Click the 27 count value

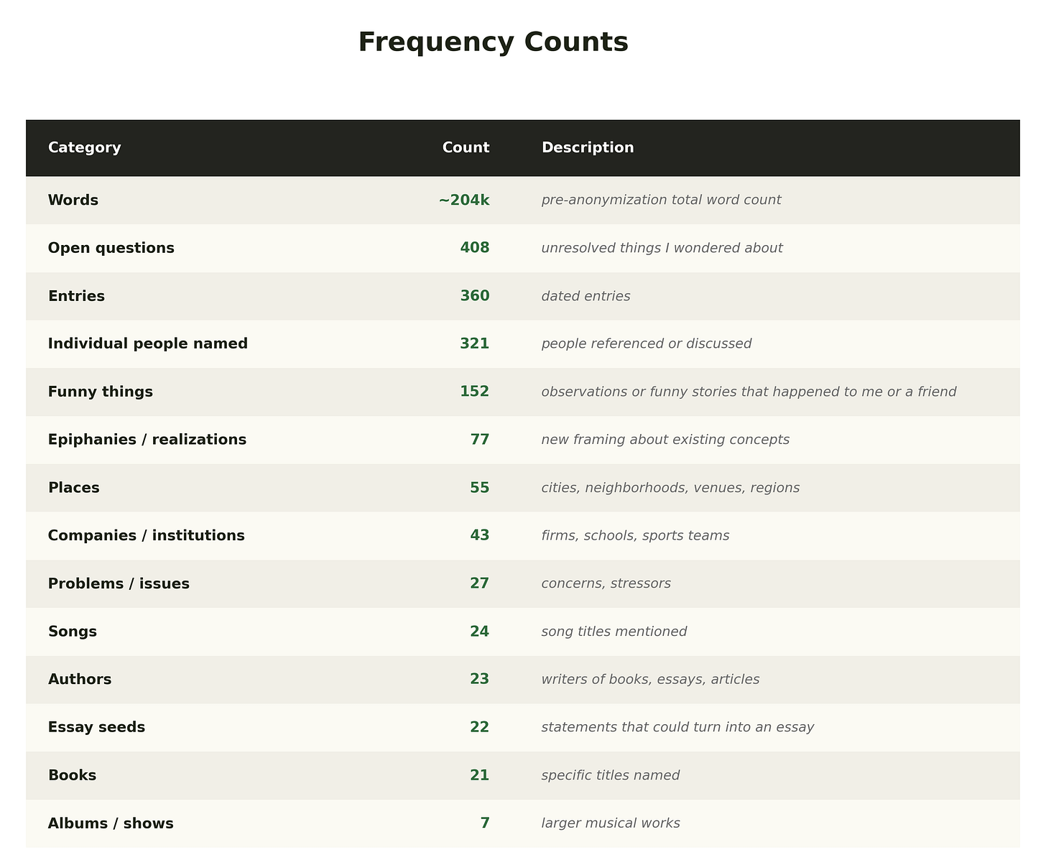pos(480,583)
